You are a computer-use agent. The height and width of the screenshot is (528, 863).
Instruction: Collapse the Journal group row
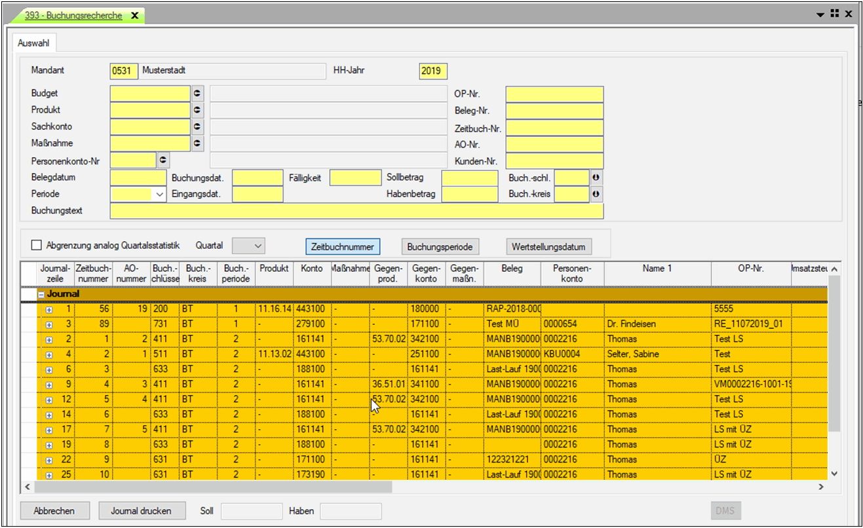tap(41, 294)
